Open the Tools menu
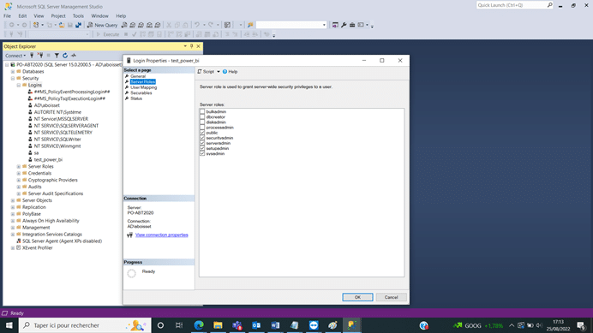This screenshot has height=333, width=593. (x=78, y=16)
